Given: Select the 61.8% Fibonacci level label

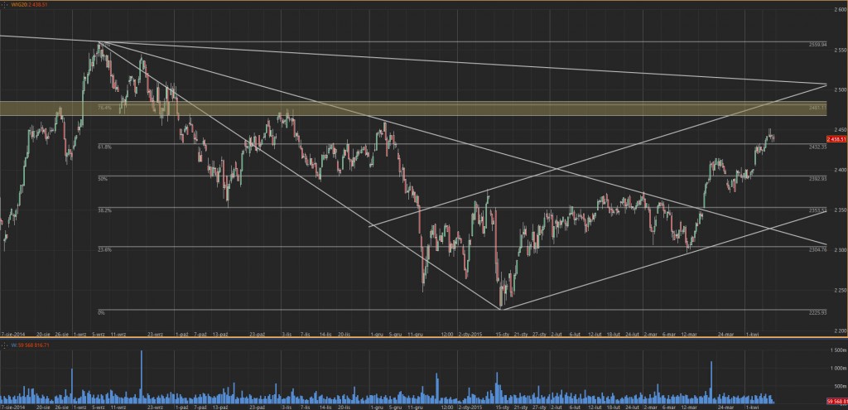Looking at the screenshot, I should (104, 147).
